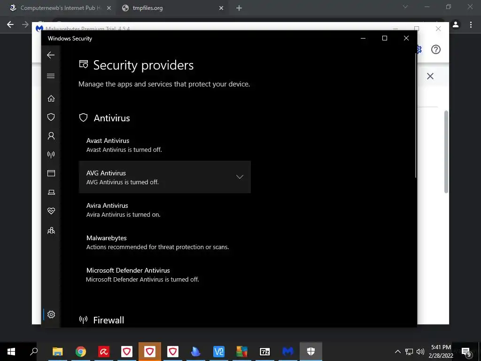Viewport: 481px width, 361px height.
Task: Open the orange-highlighted shield taskbar icon
Action: point(150,352)
